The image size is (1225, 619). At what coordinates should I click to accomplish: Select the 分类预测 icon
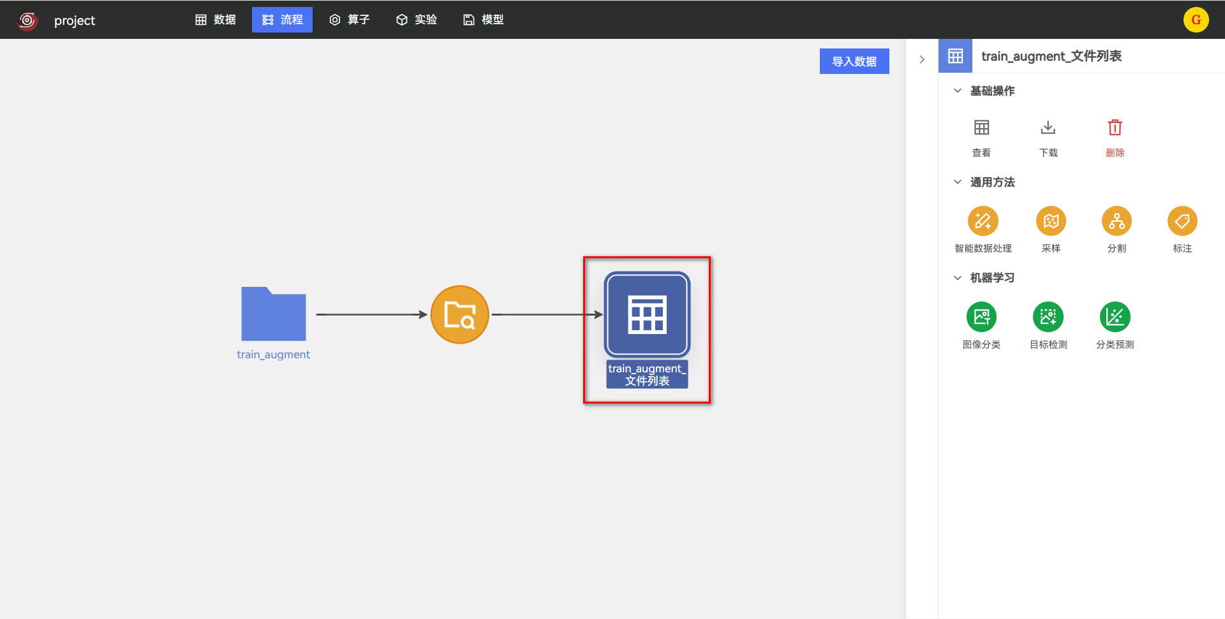pyautogui.click(x=1115, y=317)
